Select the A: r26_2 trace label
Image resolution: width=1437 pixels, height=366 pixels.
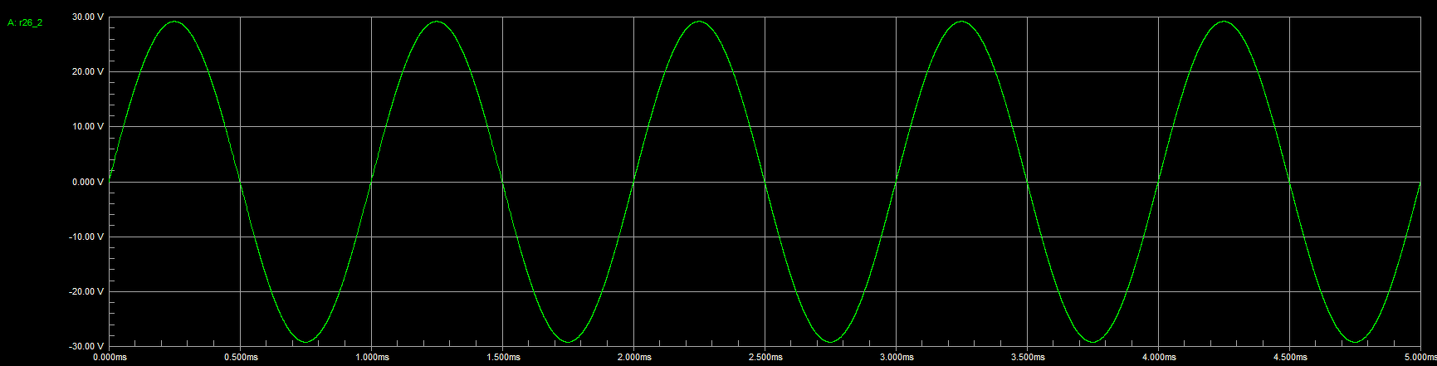pos(25,23)
